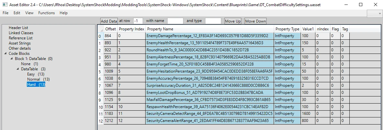Click the Asset Editor app icon in title bar

(5, 5)
